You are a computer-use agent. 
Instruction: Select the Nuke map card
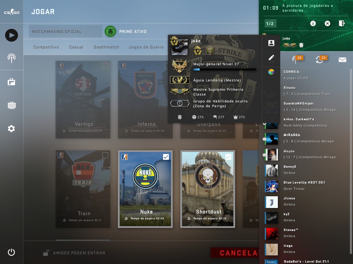(145, 189)
